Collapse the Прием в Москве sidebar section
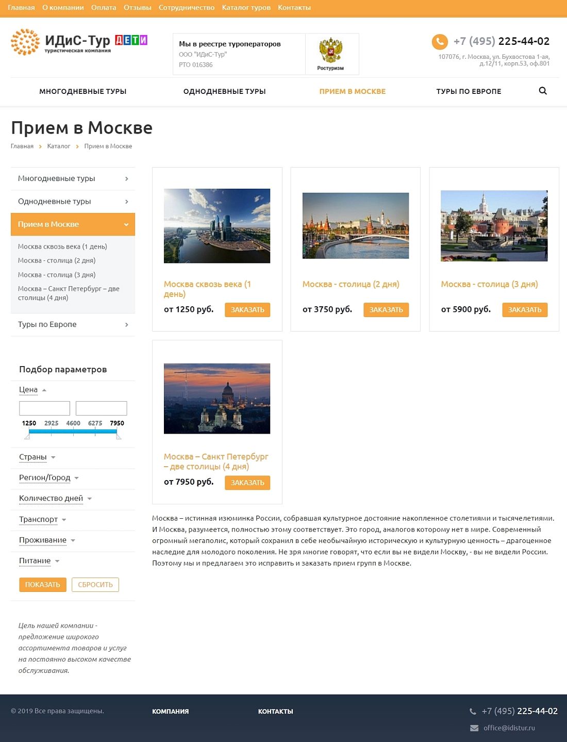 click(x=126, y=224)
